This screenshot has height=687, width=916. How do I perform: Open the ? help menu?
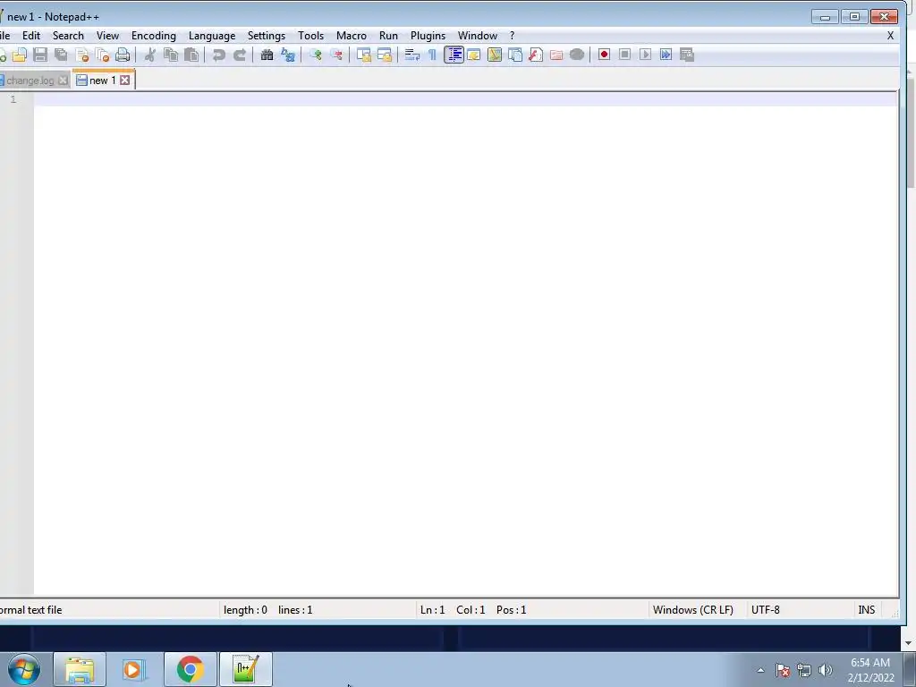(512, 36)
